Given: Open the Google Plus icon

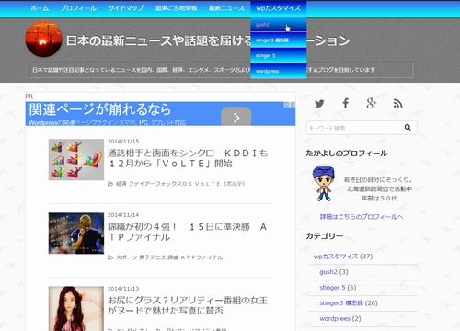Looking at the screenshot, I should pos(372,103).
